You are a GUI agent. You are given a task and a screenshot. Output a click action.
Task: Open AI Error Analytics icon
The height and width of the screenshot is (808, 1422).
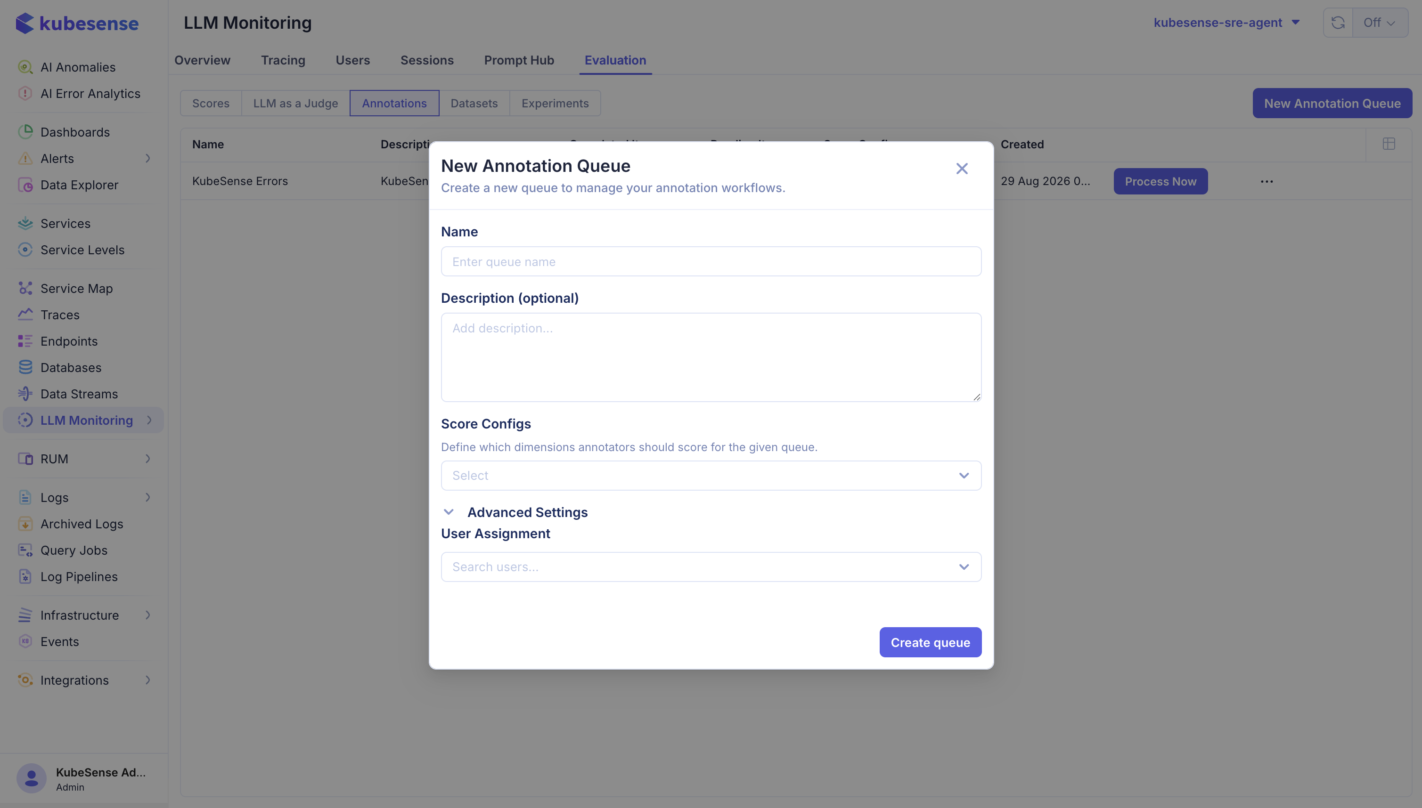pos(25,93)
